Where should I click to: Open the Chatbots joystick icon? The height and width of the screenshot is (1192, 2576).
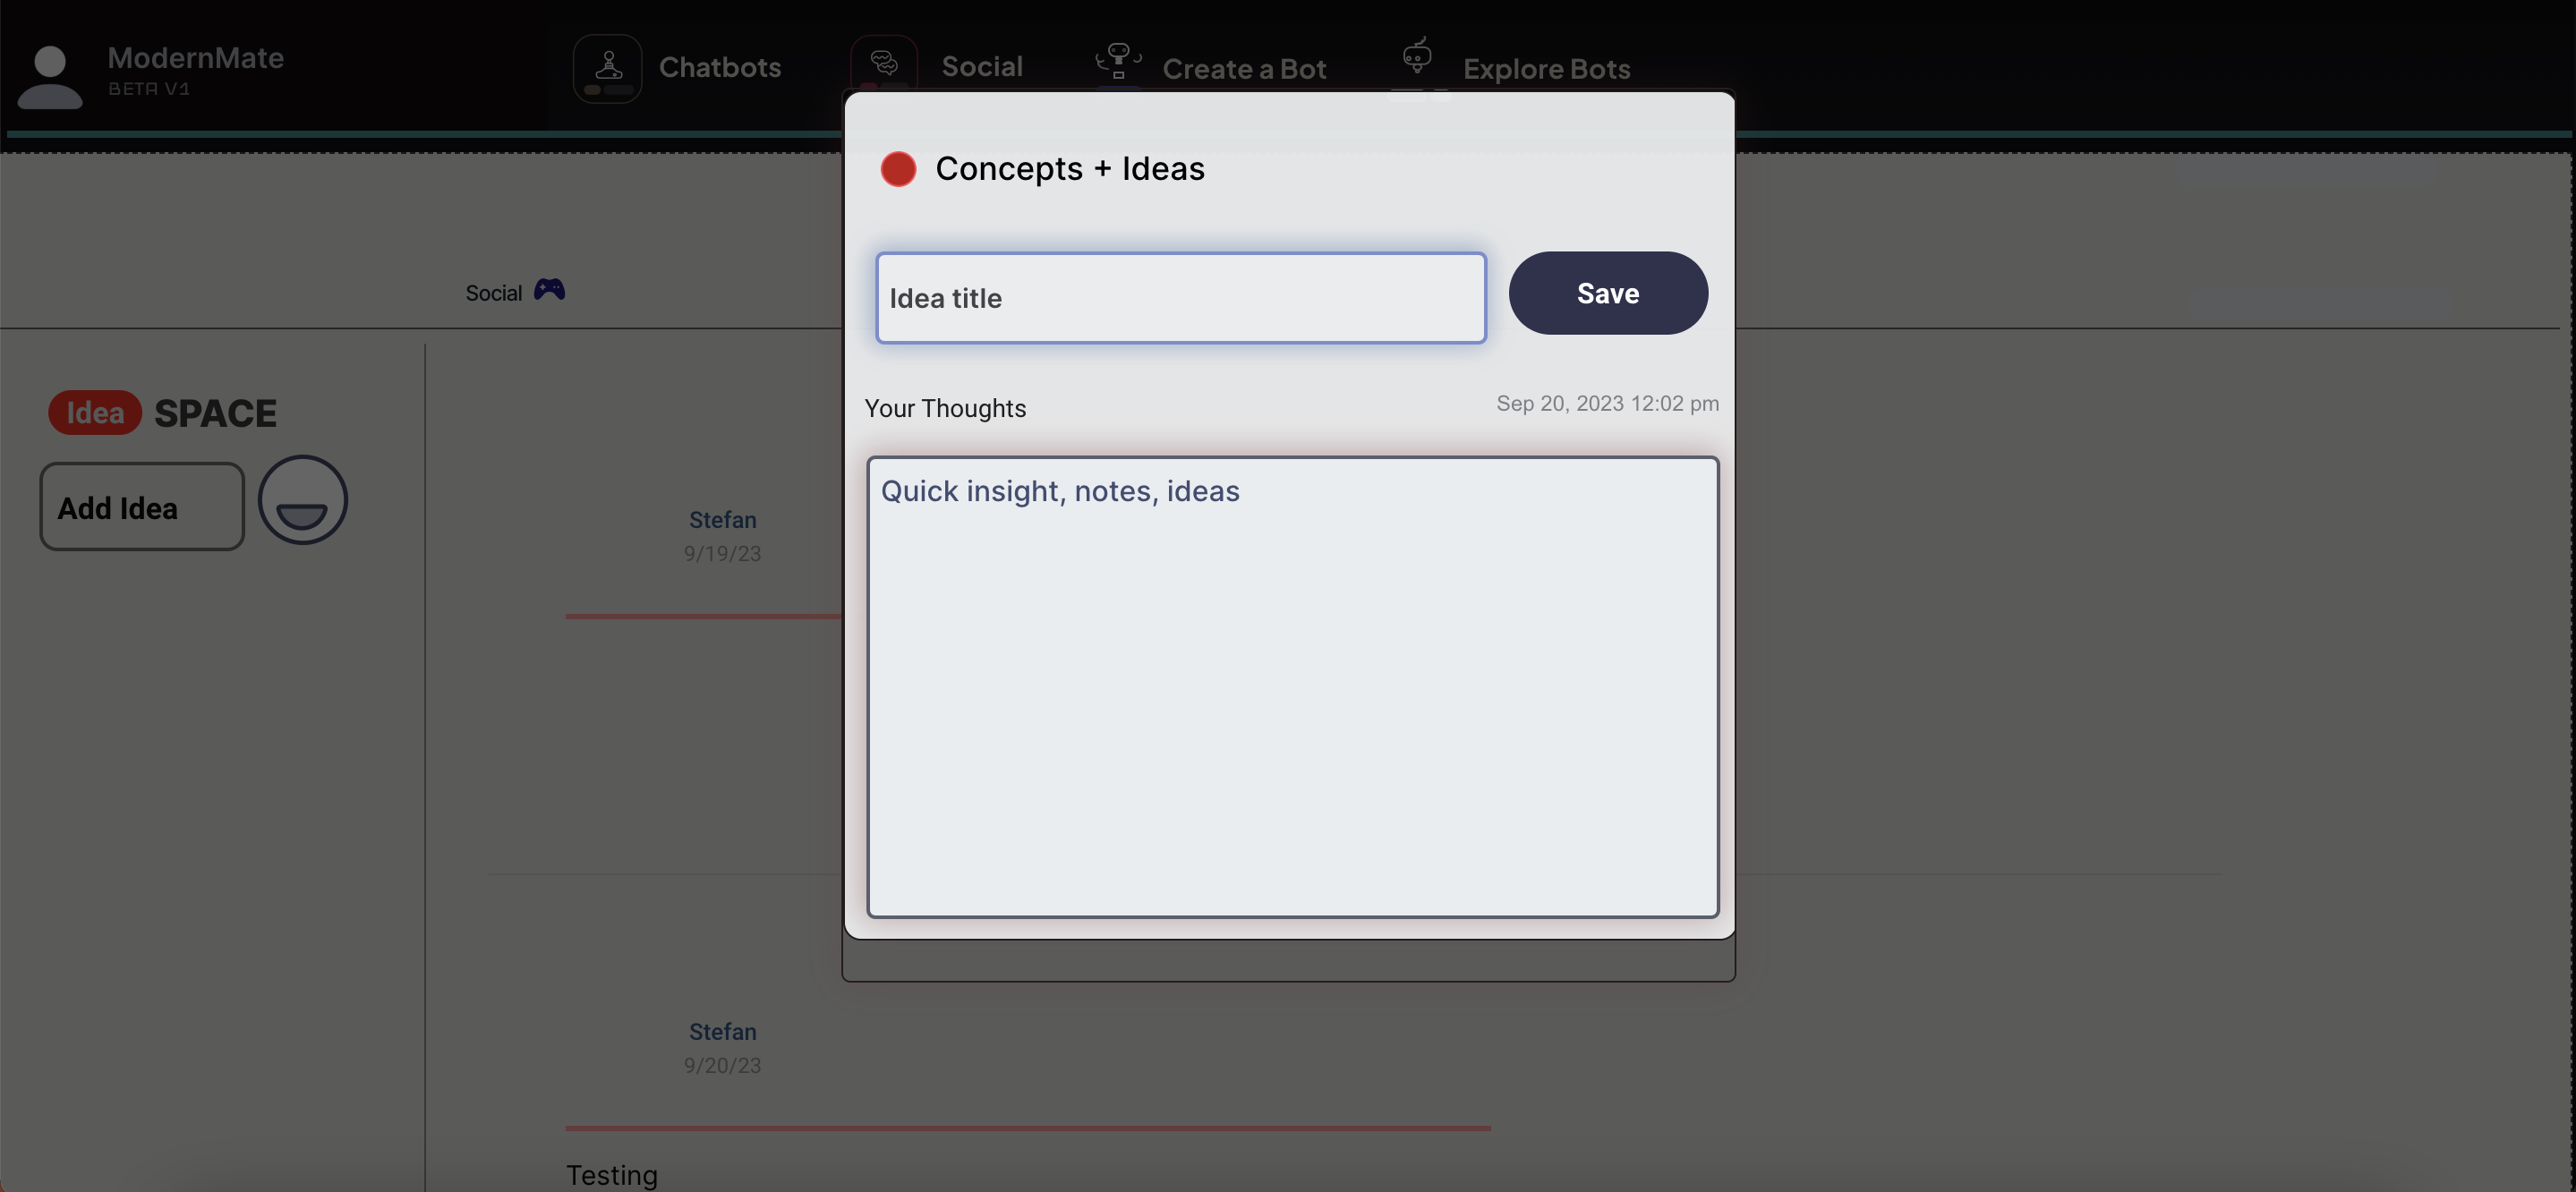pyautogui.click(x=607, y=68)
